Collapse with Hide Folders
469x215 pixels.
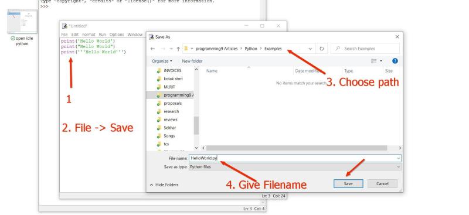164,185
